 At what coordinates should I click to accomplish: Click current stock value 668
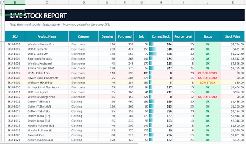tap(161, 54)
